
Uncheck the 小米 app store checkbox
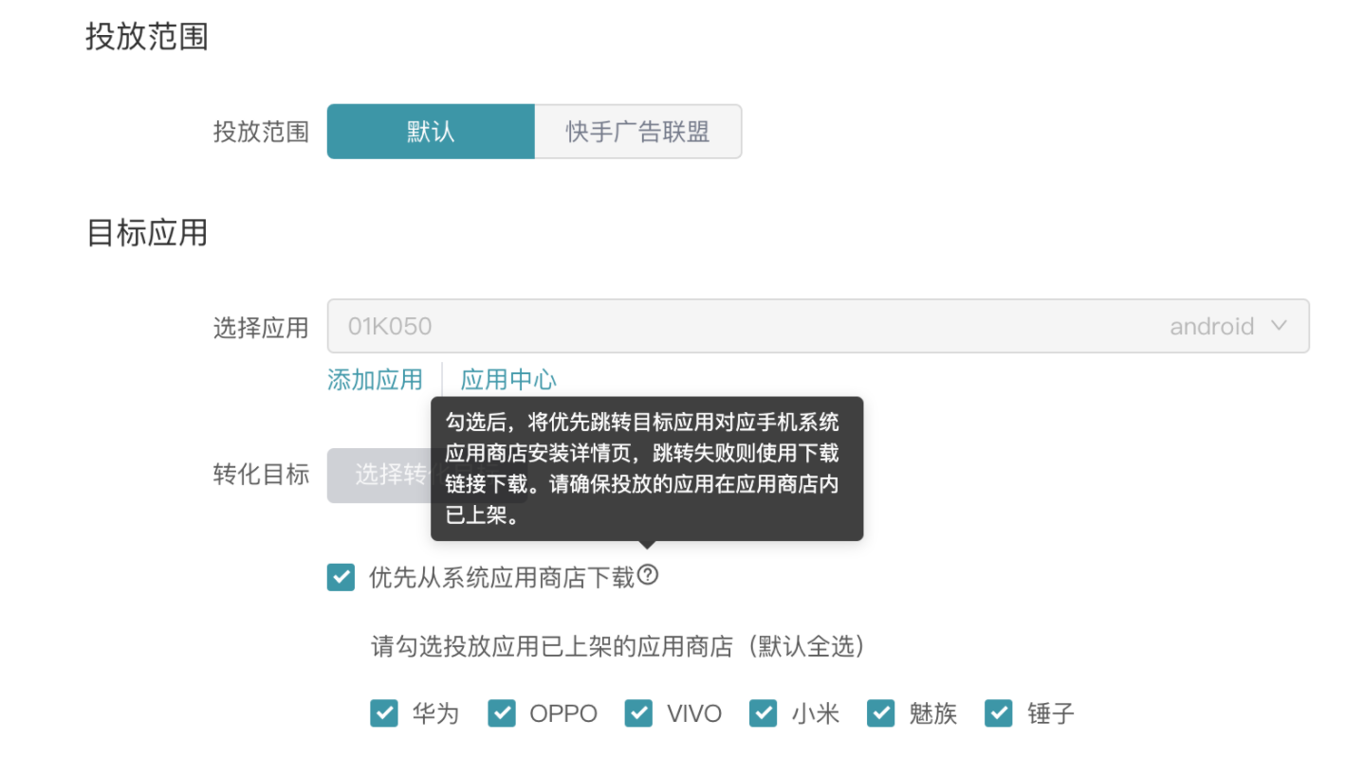pyautogui.click(x=764, y=713)
